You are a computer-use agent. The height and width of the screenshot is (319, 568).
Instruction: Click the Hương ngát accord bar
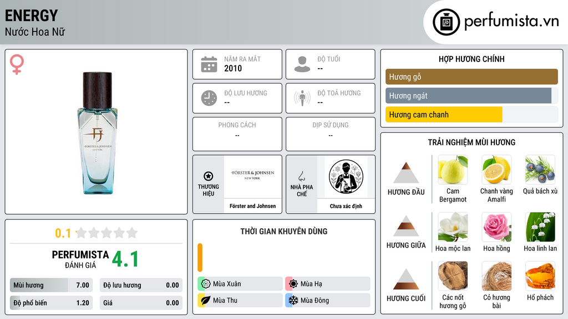coord(471,95)
